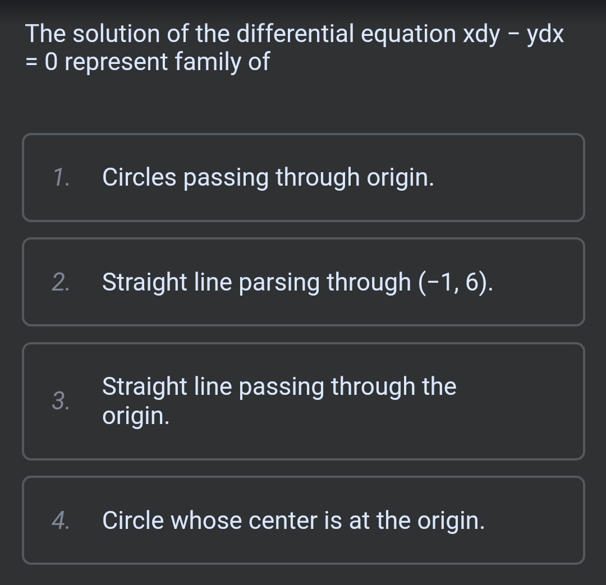The height and width of the screenshot is (585, 606).
Task: Click the phrase 'represent family of' in question
Action: pyautogui.click(x=168, y=62)
